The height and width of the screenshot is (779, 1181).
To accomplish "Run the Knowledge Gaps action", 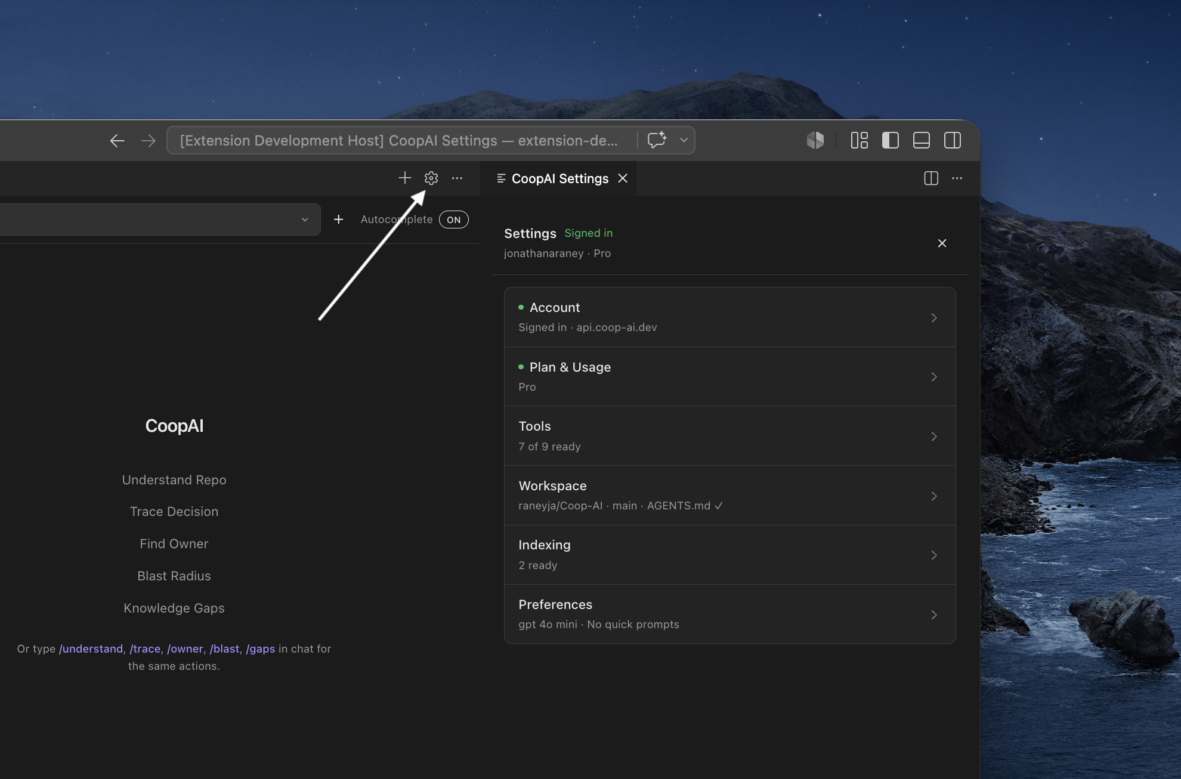I will point(174,608).
